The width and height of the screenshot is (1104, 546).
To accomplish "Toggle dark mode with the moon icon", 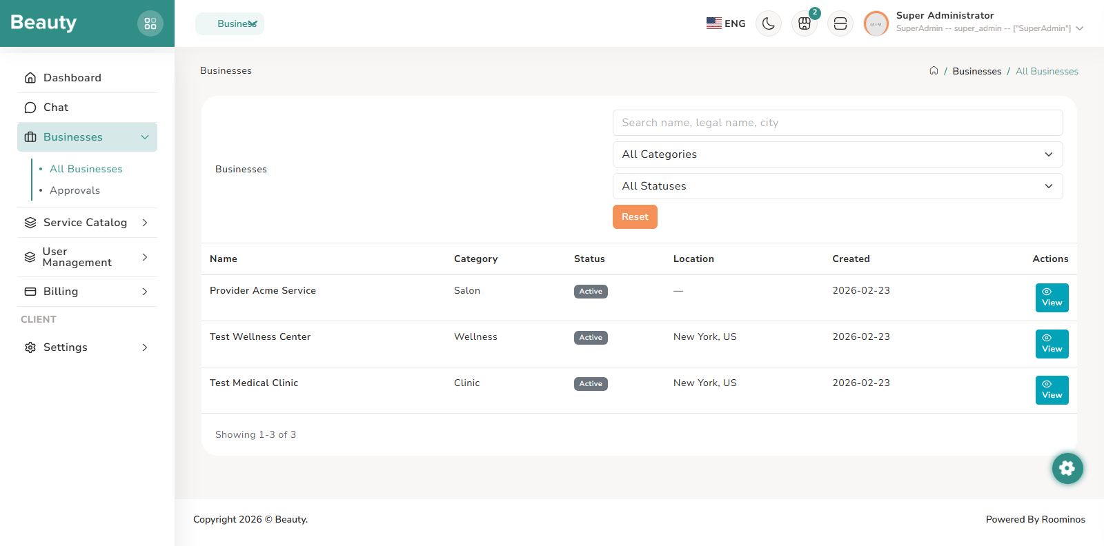I will [x=769, y=23].
